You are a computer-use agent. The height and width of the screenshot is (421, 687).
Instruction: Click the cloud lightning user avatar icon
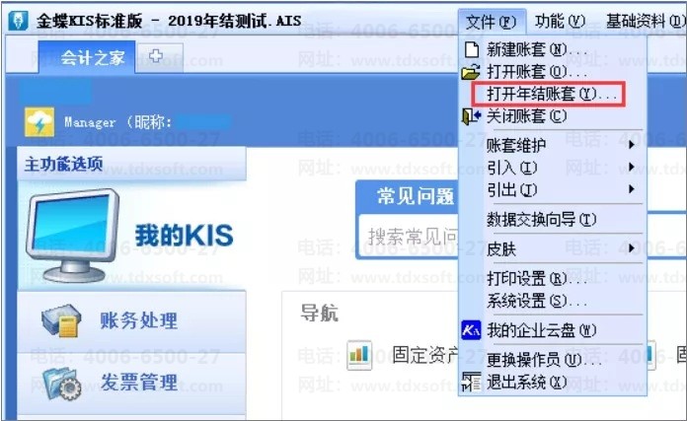point(39,122)
